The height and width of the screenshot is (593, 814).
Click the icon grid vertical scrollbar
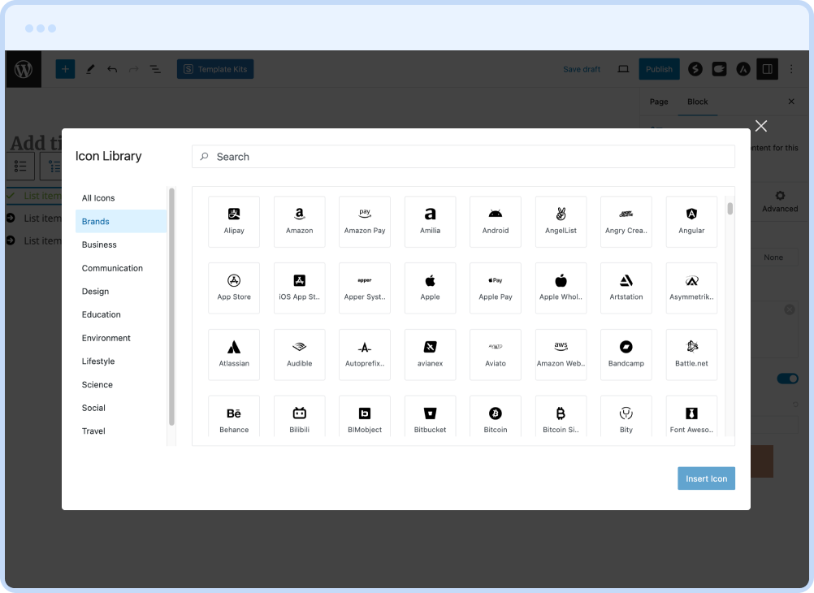click(730, 209)
